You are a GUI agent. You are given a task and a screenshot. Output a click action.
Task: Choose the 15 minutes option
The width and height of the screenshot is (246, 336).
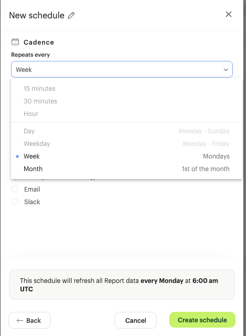pos(127,89)
